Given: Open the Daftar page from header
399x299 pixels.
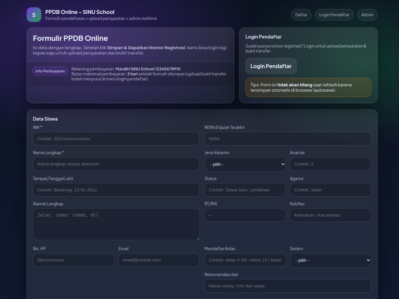Looking at the screenshot, I should point(301,15).
